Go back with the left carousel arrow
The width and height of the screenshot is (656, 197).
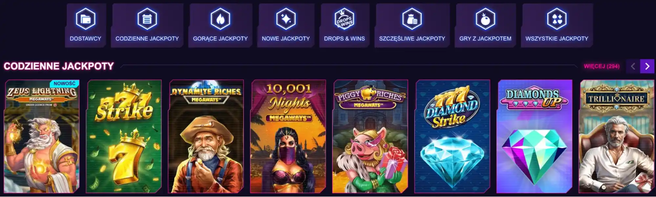[x=633, y=66]
